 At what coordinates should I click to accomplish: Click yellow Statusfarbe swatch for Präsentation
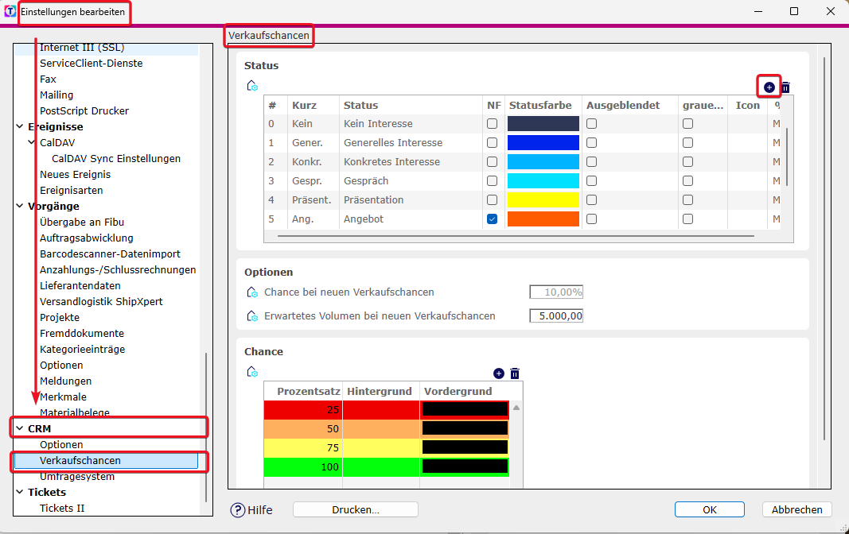(543, 200)
